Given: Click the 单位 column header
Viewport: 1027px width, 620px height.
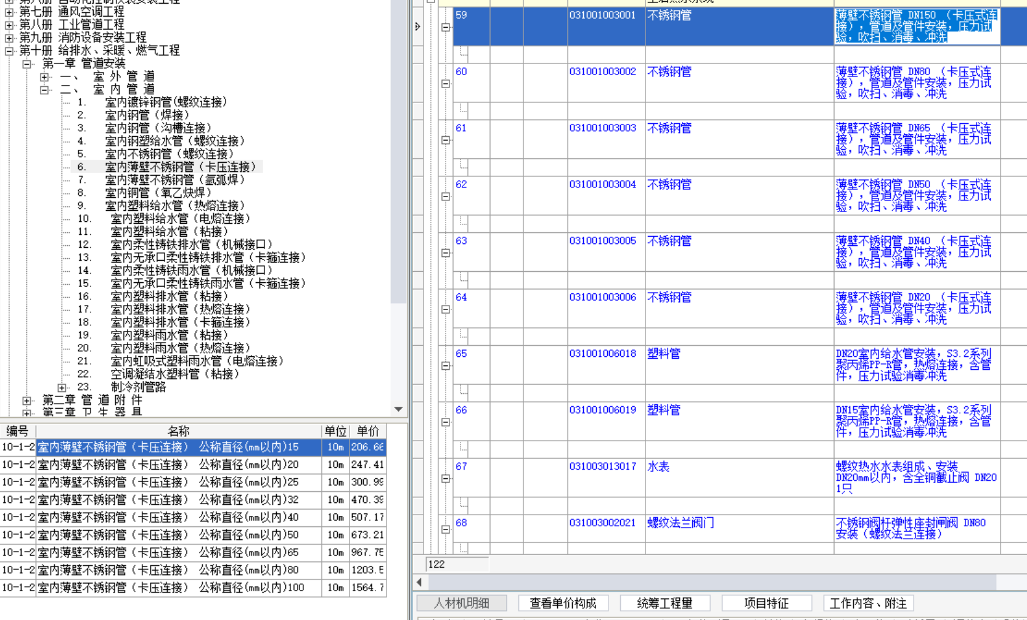Looking at the screenshot, I should coord(335,431).
